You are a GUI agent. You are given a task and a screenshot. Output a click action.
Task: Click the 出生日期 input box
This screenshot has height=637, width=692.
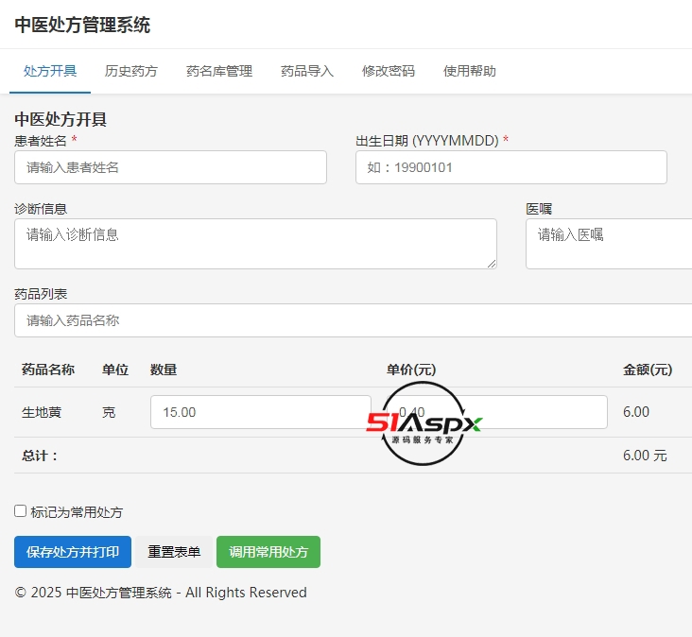(x=510, y=167)
